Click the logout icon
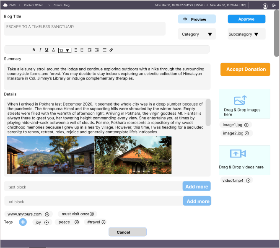 coord(274,5)
